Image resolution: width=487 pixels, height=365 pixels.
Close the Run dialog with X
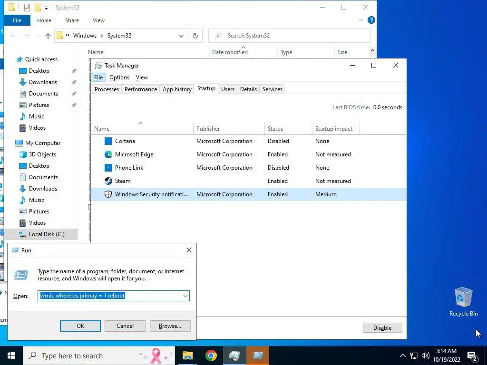[x=189, y=250]
